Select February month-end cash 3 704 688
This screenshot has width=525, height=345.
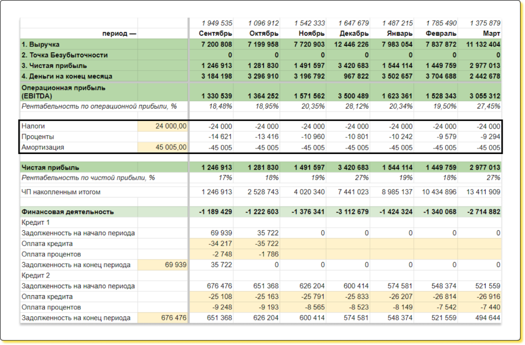point(441,76)
